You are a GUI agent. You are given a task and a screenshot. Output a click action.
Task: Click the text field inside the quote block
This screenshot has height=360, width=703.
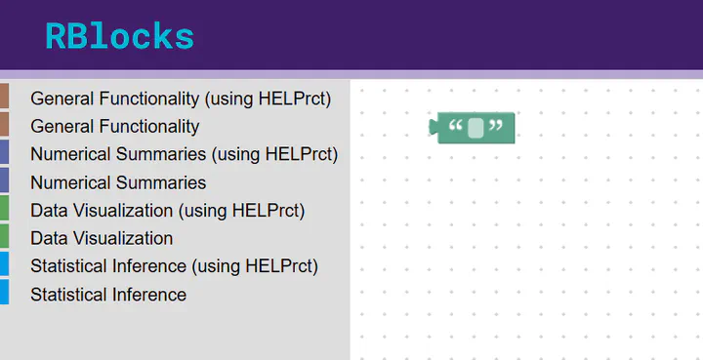476,128
